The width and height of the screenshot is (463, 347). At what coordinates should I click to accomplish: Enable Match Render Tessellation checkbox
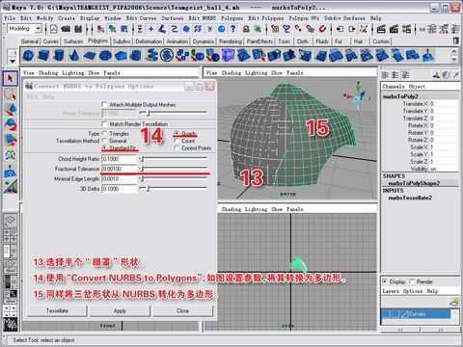click(104, 123)
